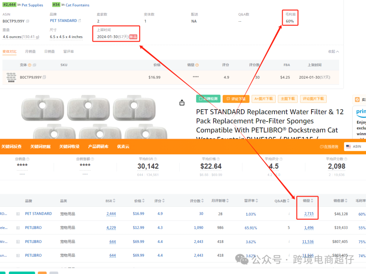This screenshot has height=274, width=366.
Task: Open 关键词收录 in orange nav bar
Action: tap(69, 146)
